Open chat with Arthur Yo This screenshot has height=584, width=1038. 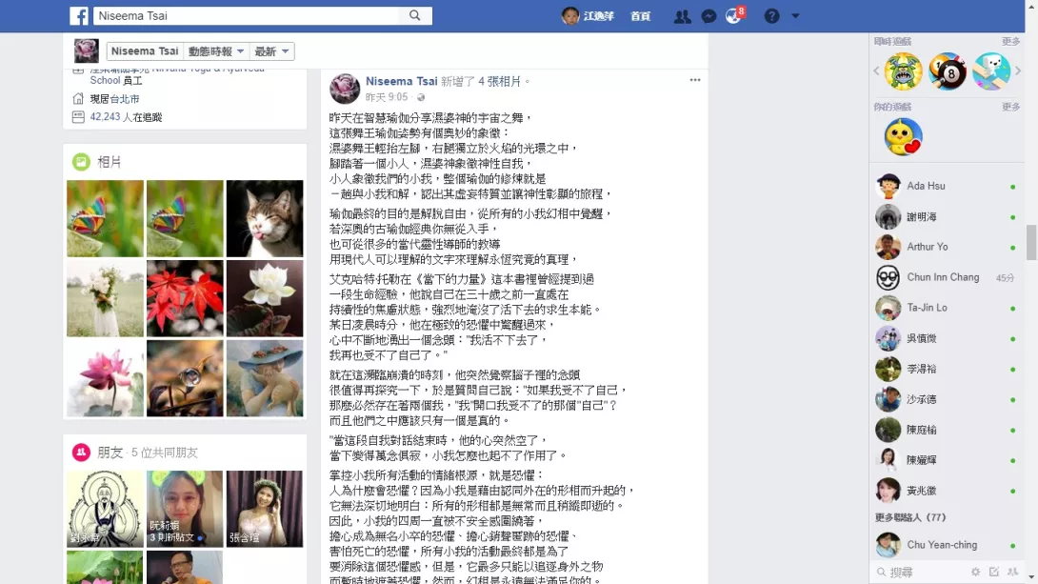click(x=946, y=247)
